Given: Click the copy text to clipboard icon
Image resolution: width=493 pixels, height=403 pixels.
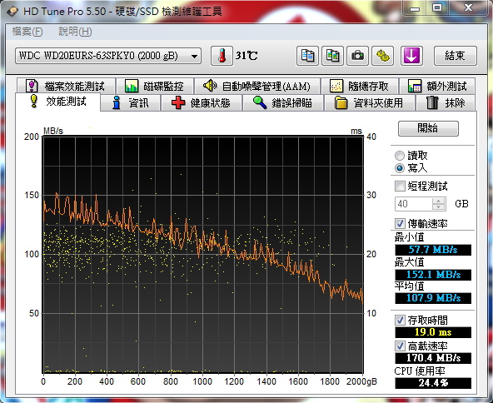Looking at the screenshot, I should [x=307, y=56].
